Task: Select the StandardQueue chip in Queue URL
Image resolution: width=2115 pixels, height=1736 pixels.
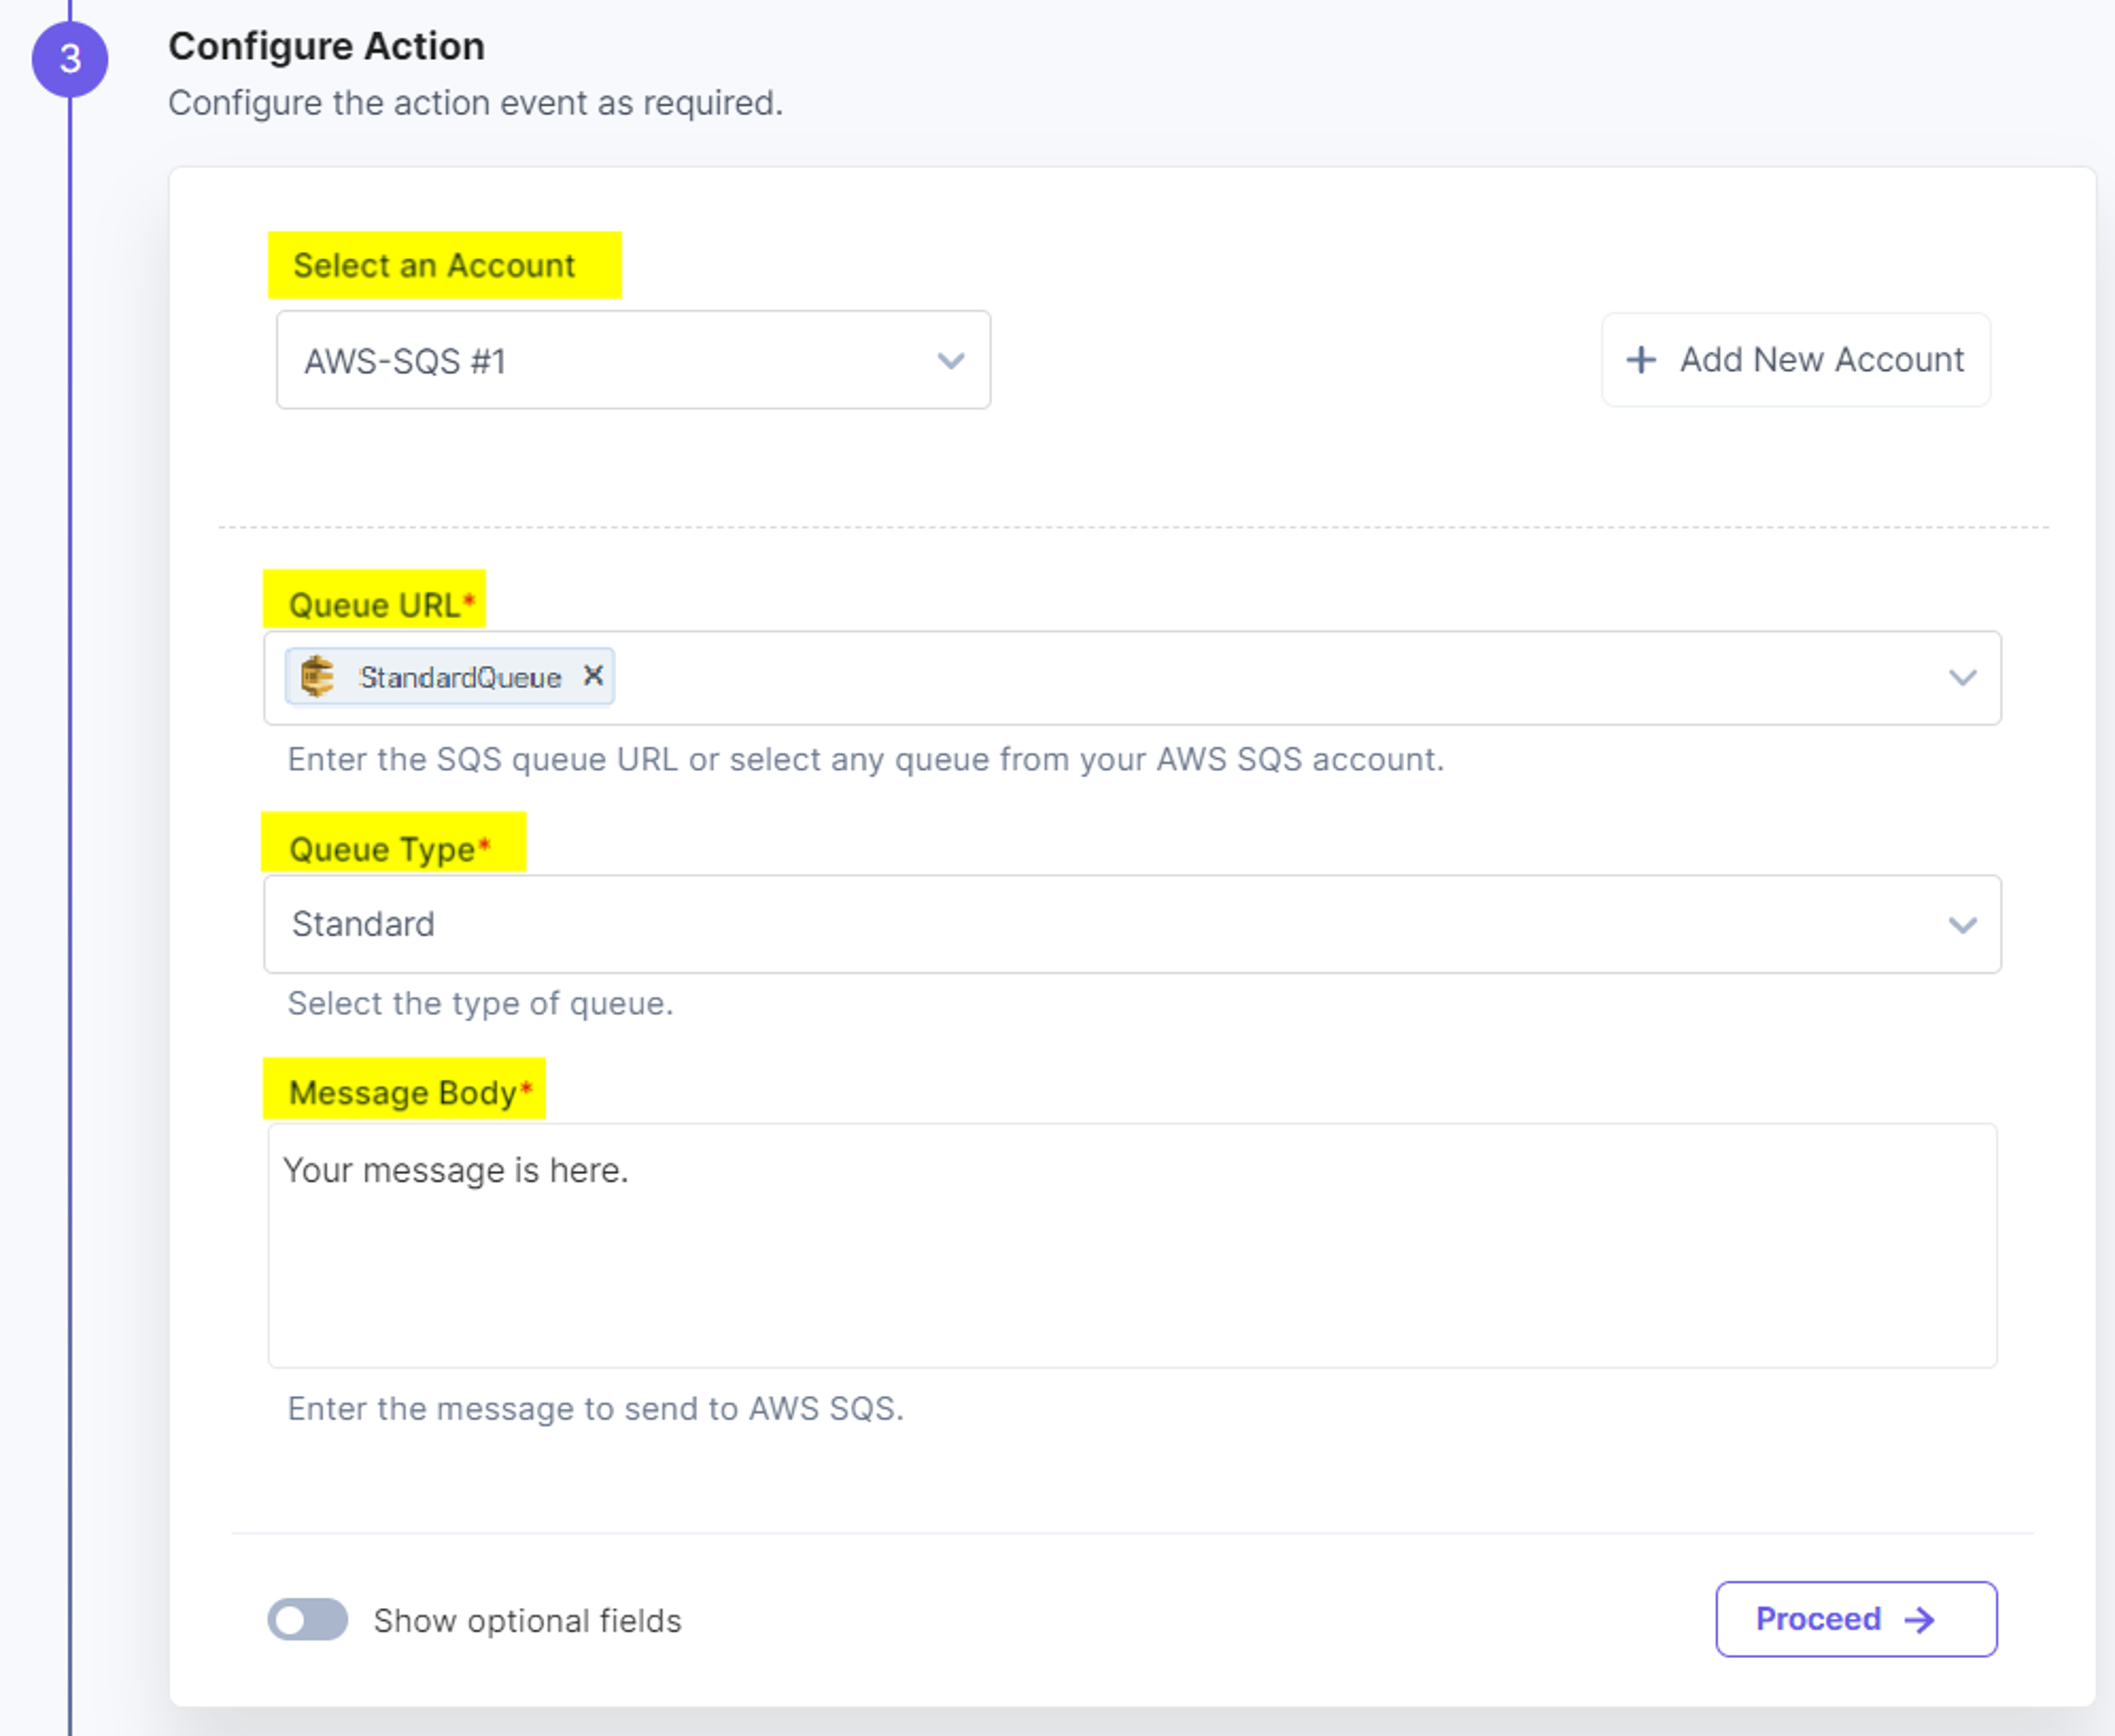Action: 449,677
